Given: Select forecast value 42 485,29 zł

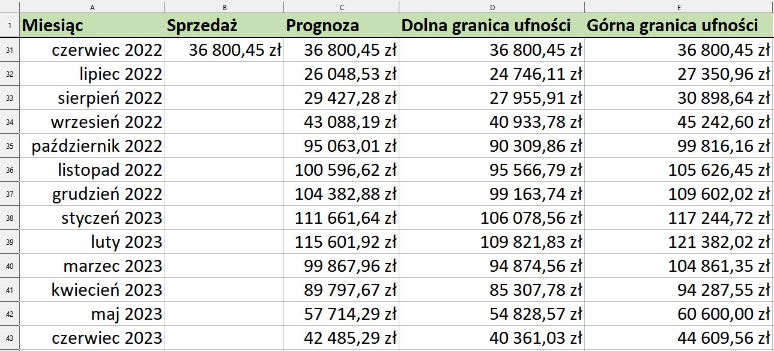Looking at the screenshot, I should pos(341,338).
